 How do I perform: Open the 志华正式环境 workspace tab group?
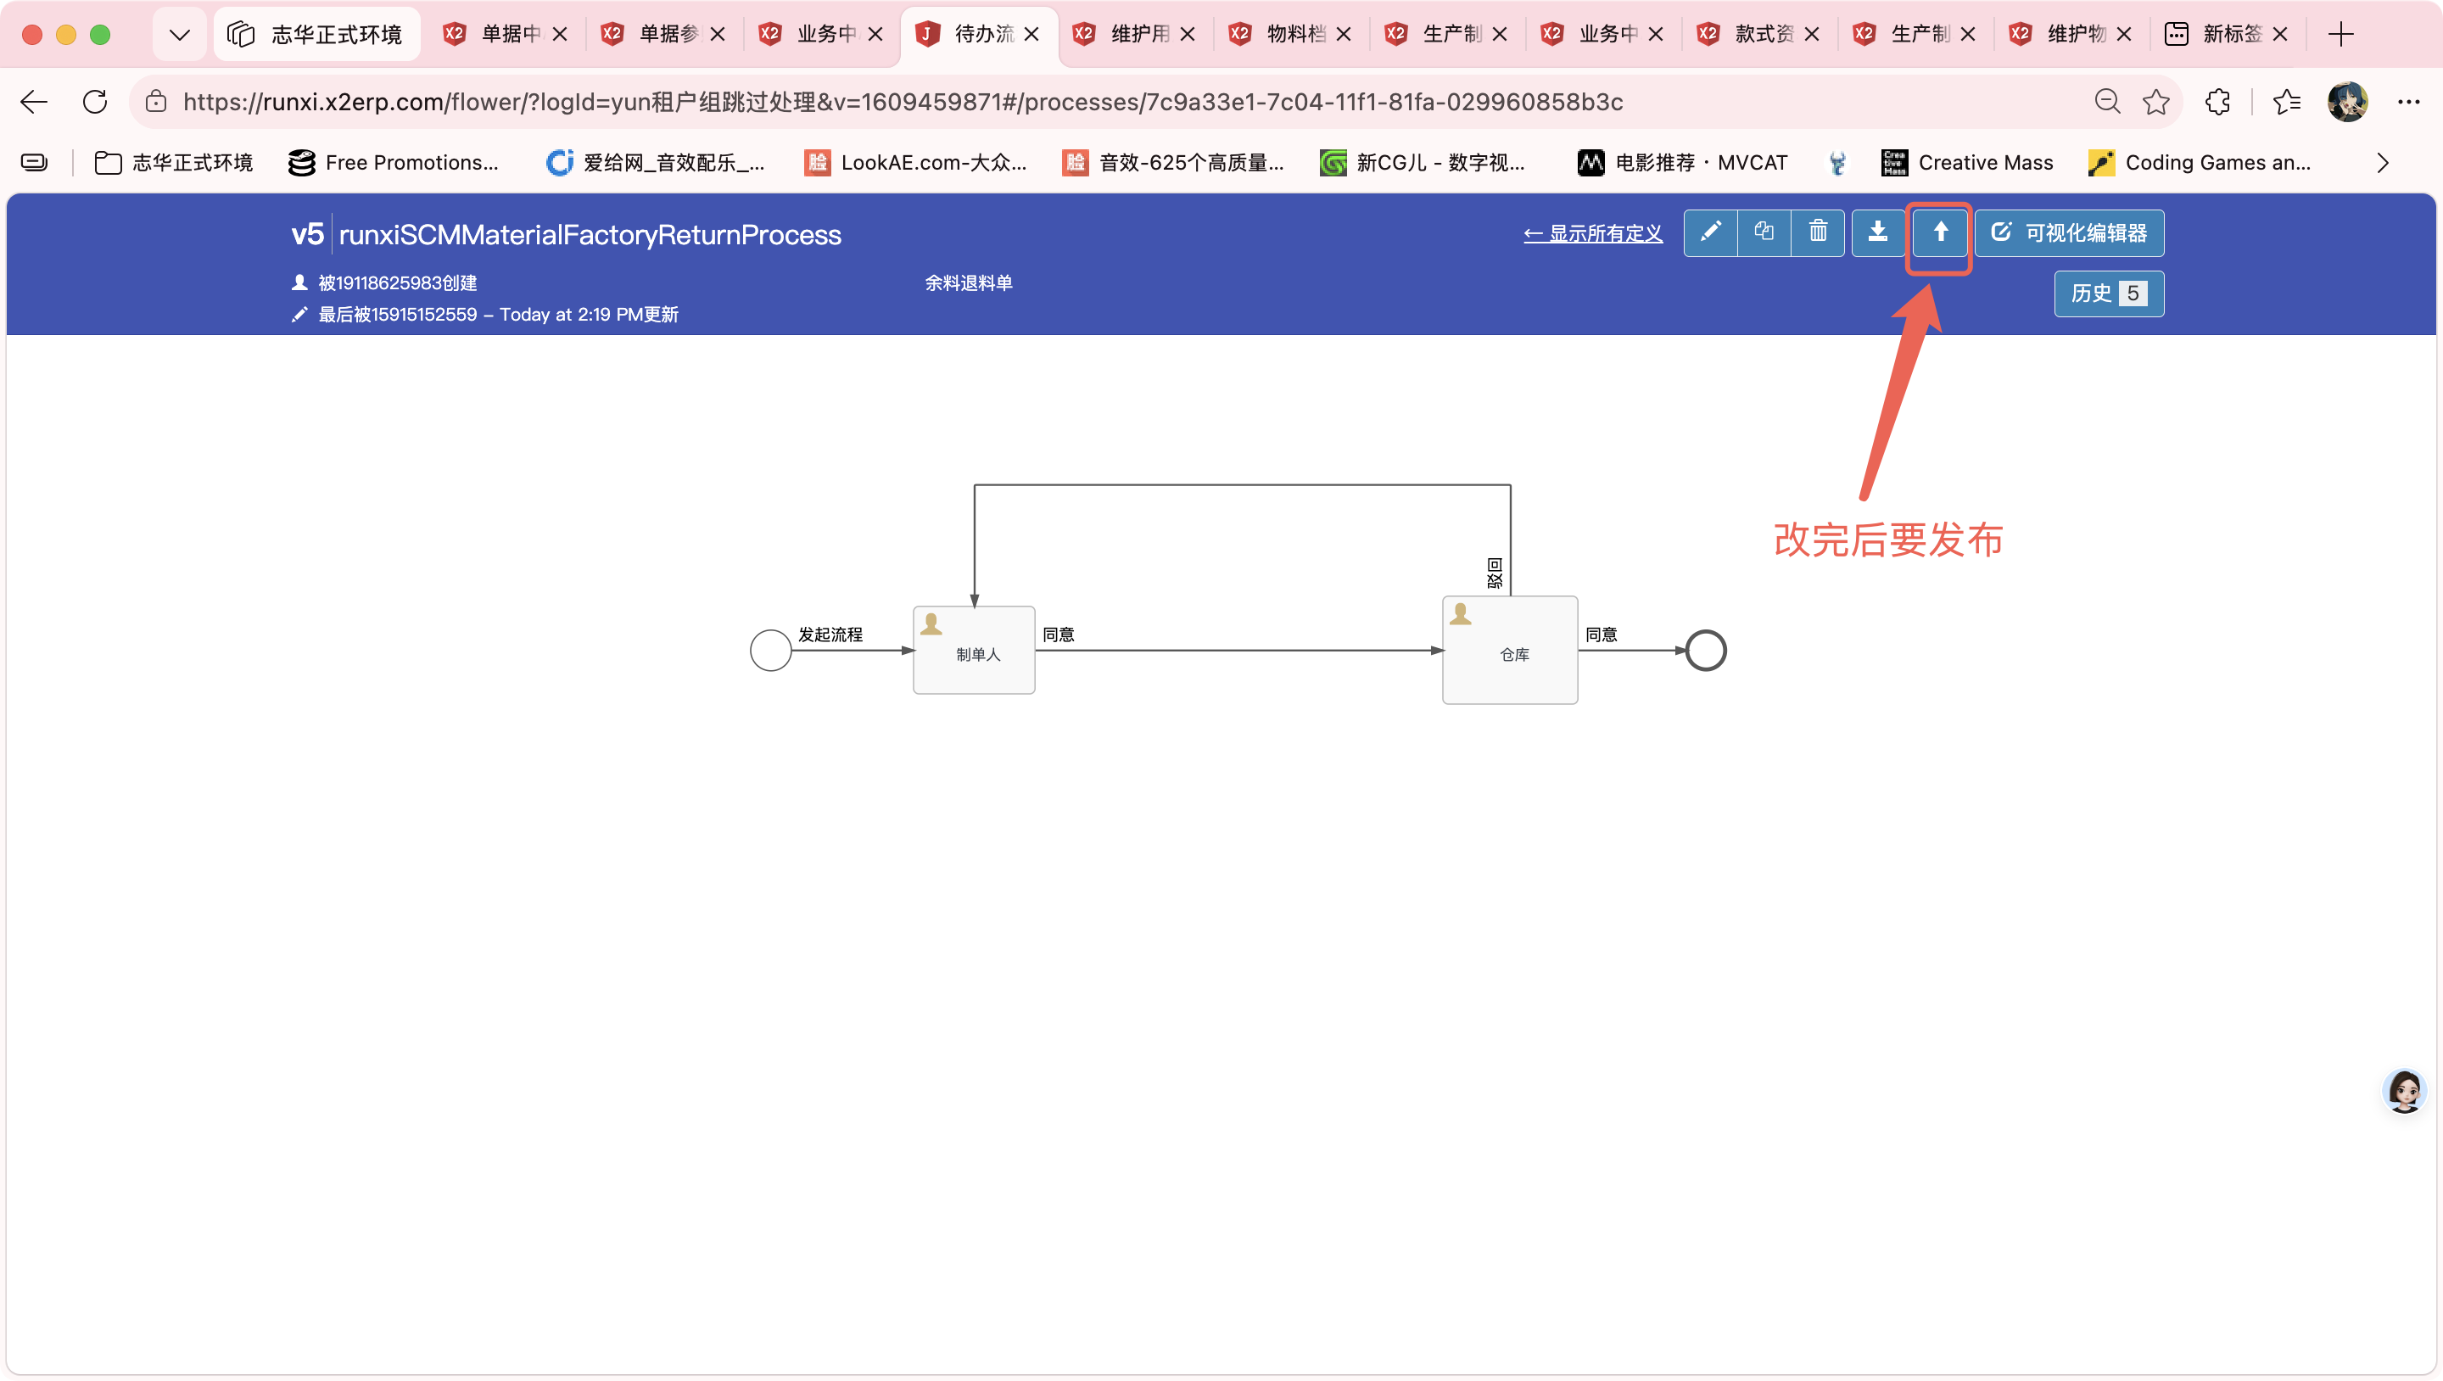tap(316, 34)
